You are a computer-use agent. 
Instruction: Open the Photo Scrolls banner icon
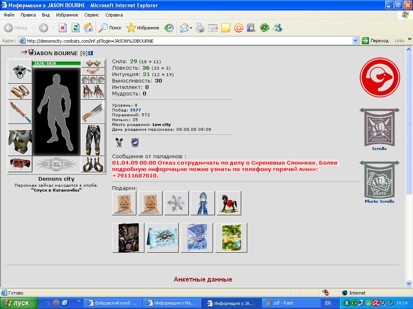point(379,180)
